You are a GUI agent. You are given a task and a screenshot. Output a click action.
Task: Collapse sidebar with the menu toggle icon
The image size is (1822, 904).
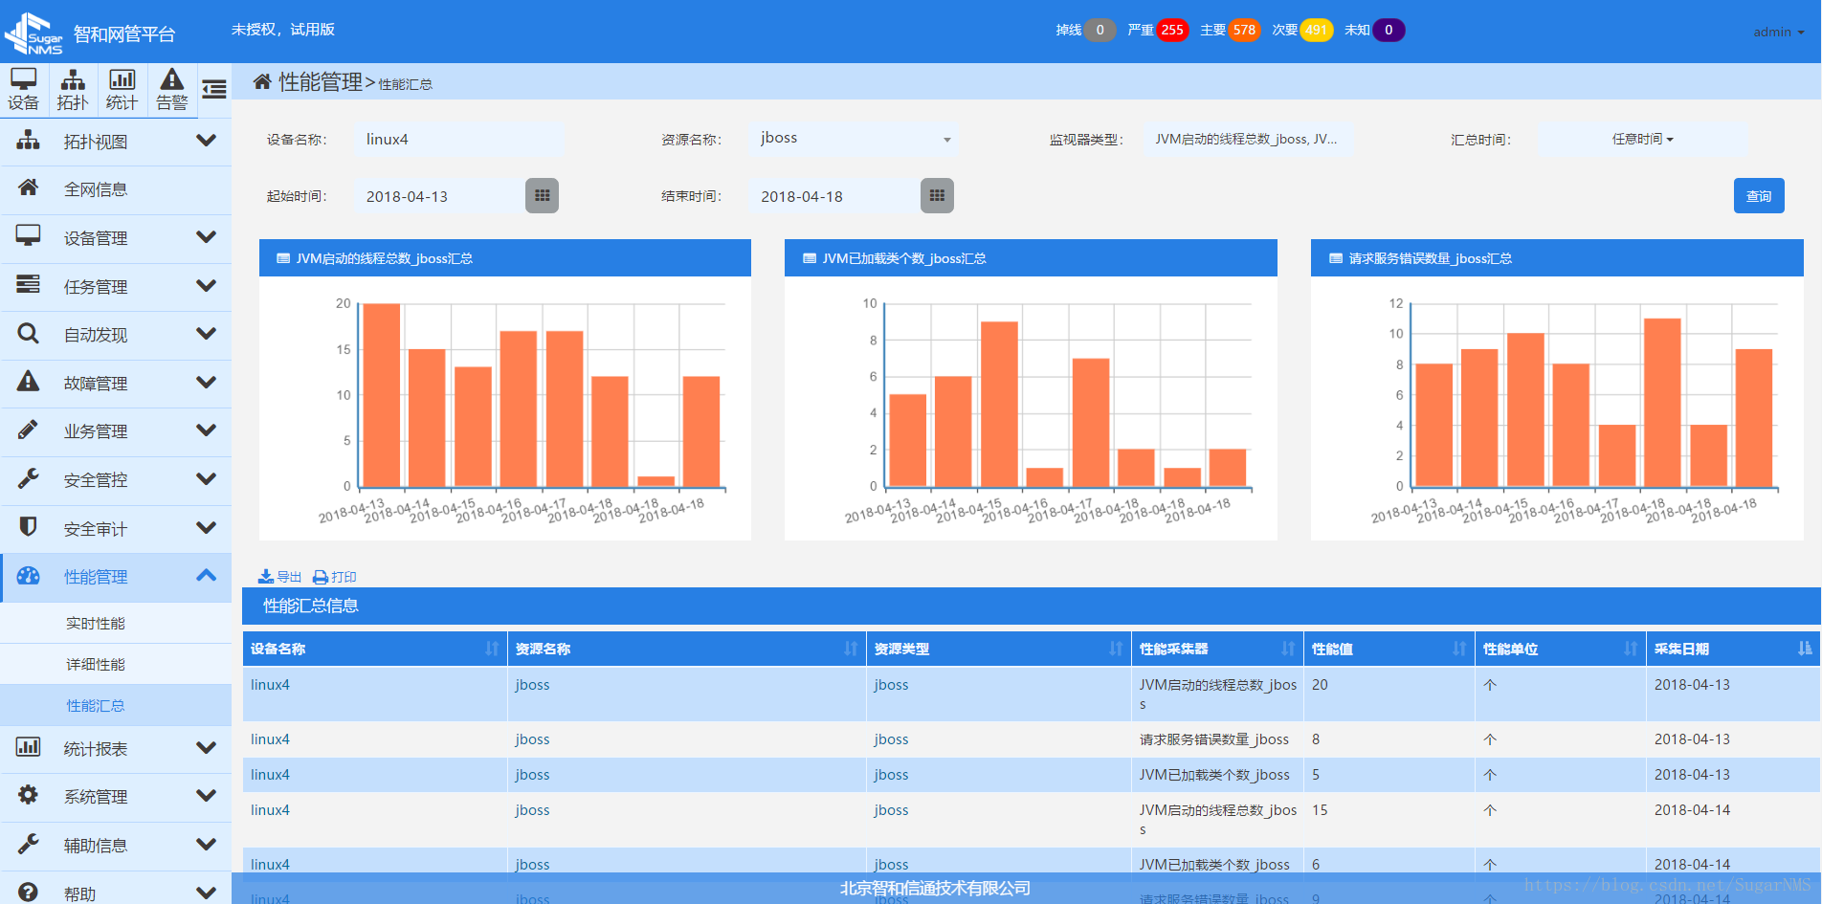click(x=214, y=89)
